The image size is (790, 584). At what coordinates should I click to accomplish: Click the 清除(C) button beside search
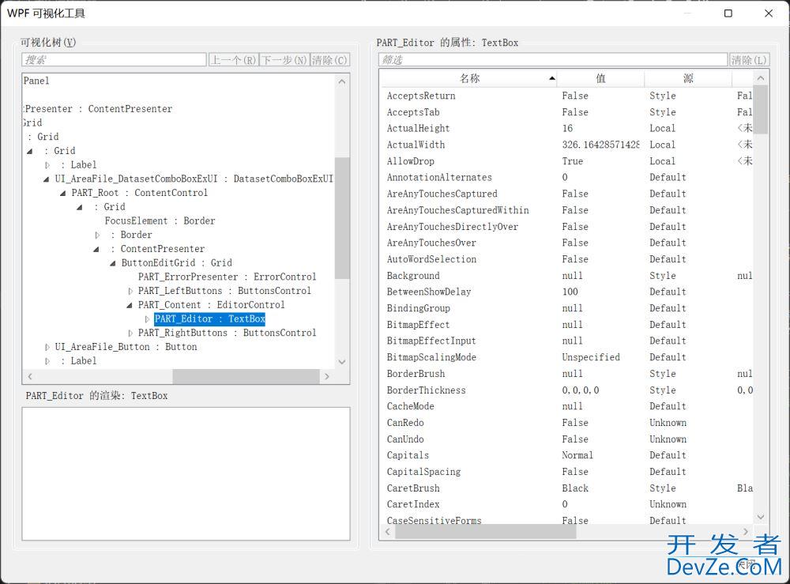tap(329, 60)
